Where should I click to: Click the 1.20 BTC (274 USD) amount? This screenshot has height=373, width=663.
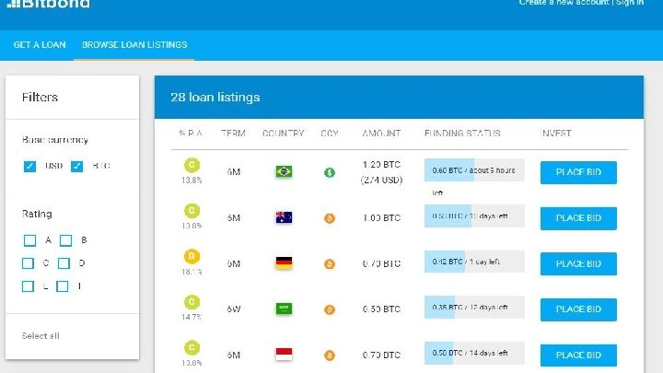click(x=381, y=172)
